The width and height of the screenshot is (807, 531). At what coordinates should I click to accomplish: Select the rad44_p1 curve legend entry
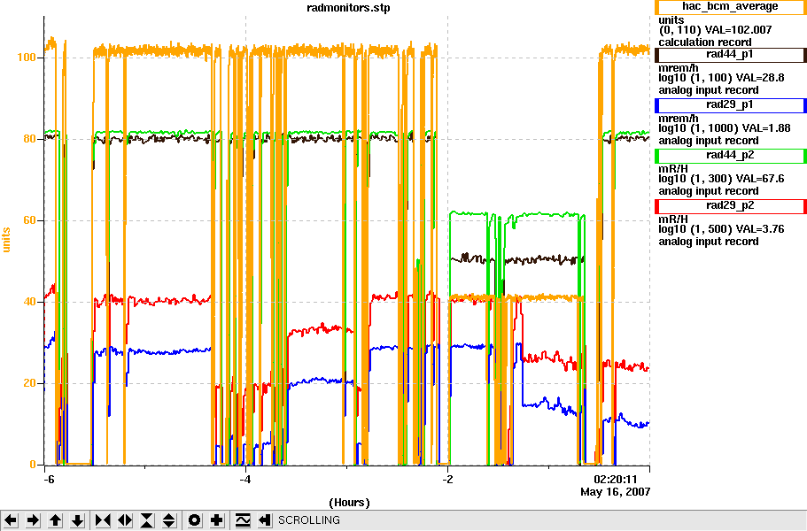pyautogui.click(x=730, y=55)
